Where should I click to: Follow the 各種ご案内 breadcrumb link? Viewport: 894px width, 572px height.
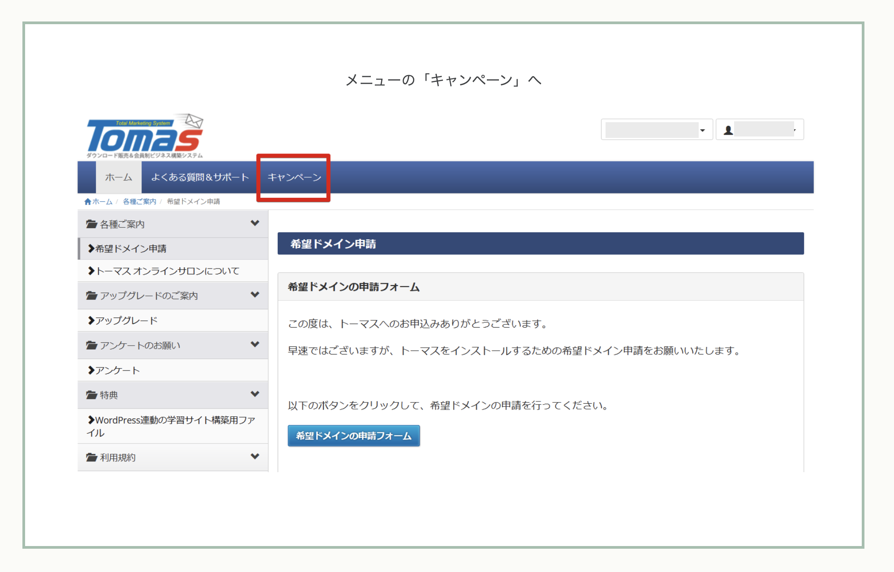click(x=139, y=202)
